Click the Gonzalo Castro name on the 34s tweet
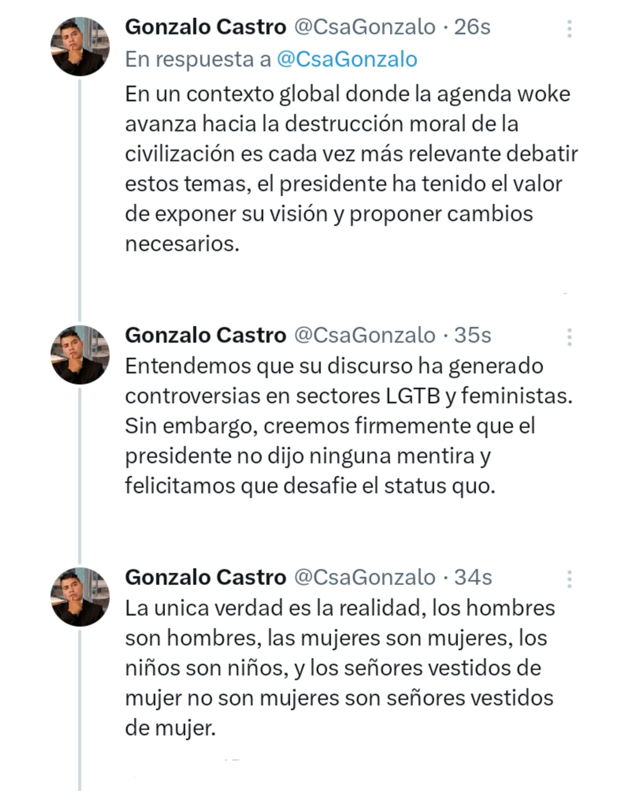 point(205,577)
